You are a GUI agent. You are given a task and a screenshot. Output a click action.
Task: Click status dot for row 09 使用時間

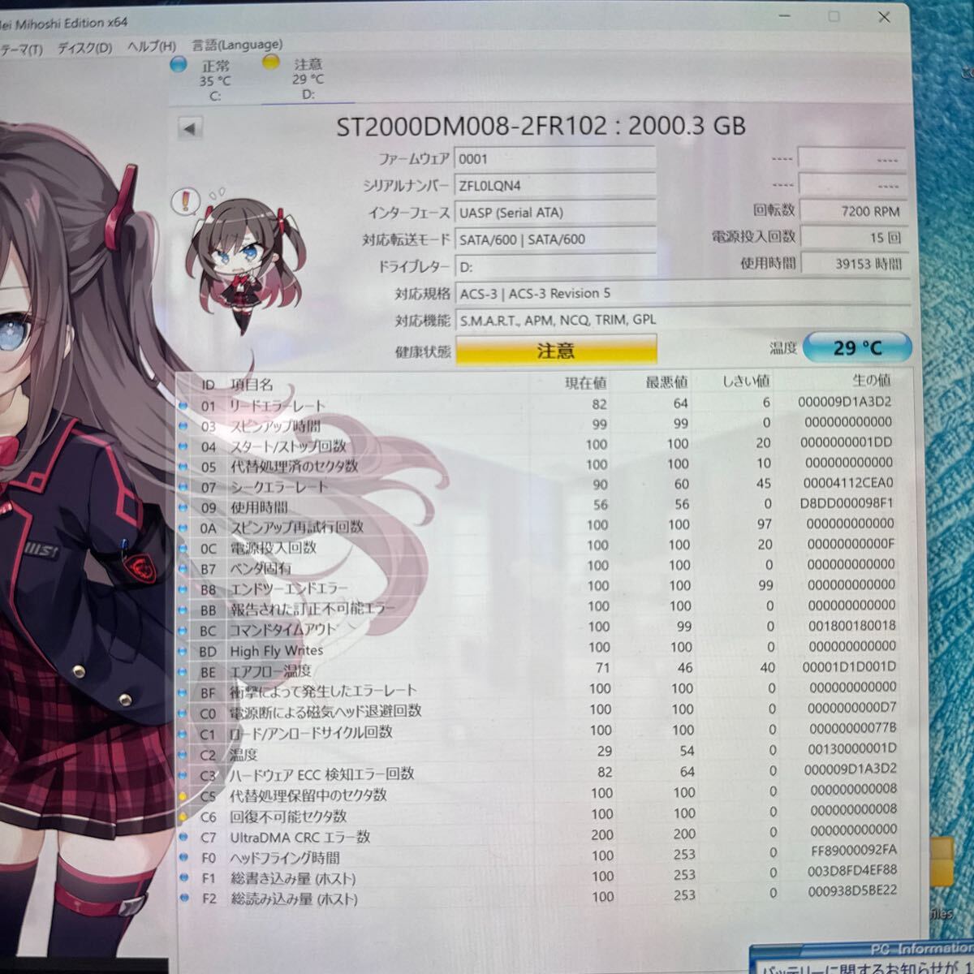[183, 506]
